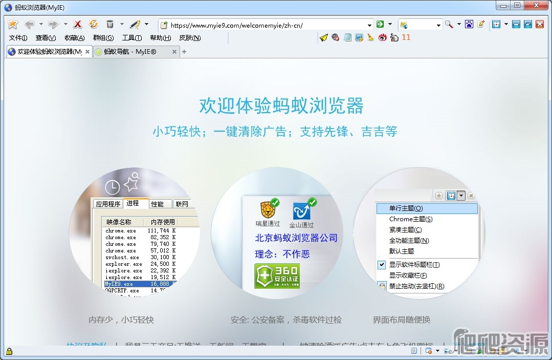
Task: Click the status bar document page icon
Action: [414, 350]
